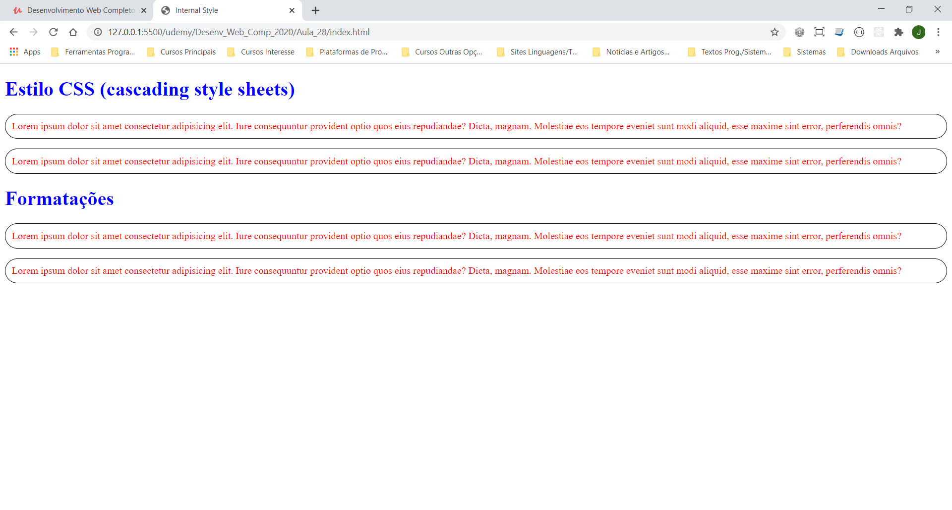Open the Ferramentas Progra... bookmark folder
Image resolution: width=952 pixels, height=510 pixels.
pyautogui.click(x=93, y=52)
